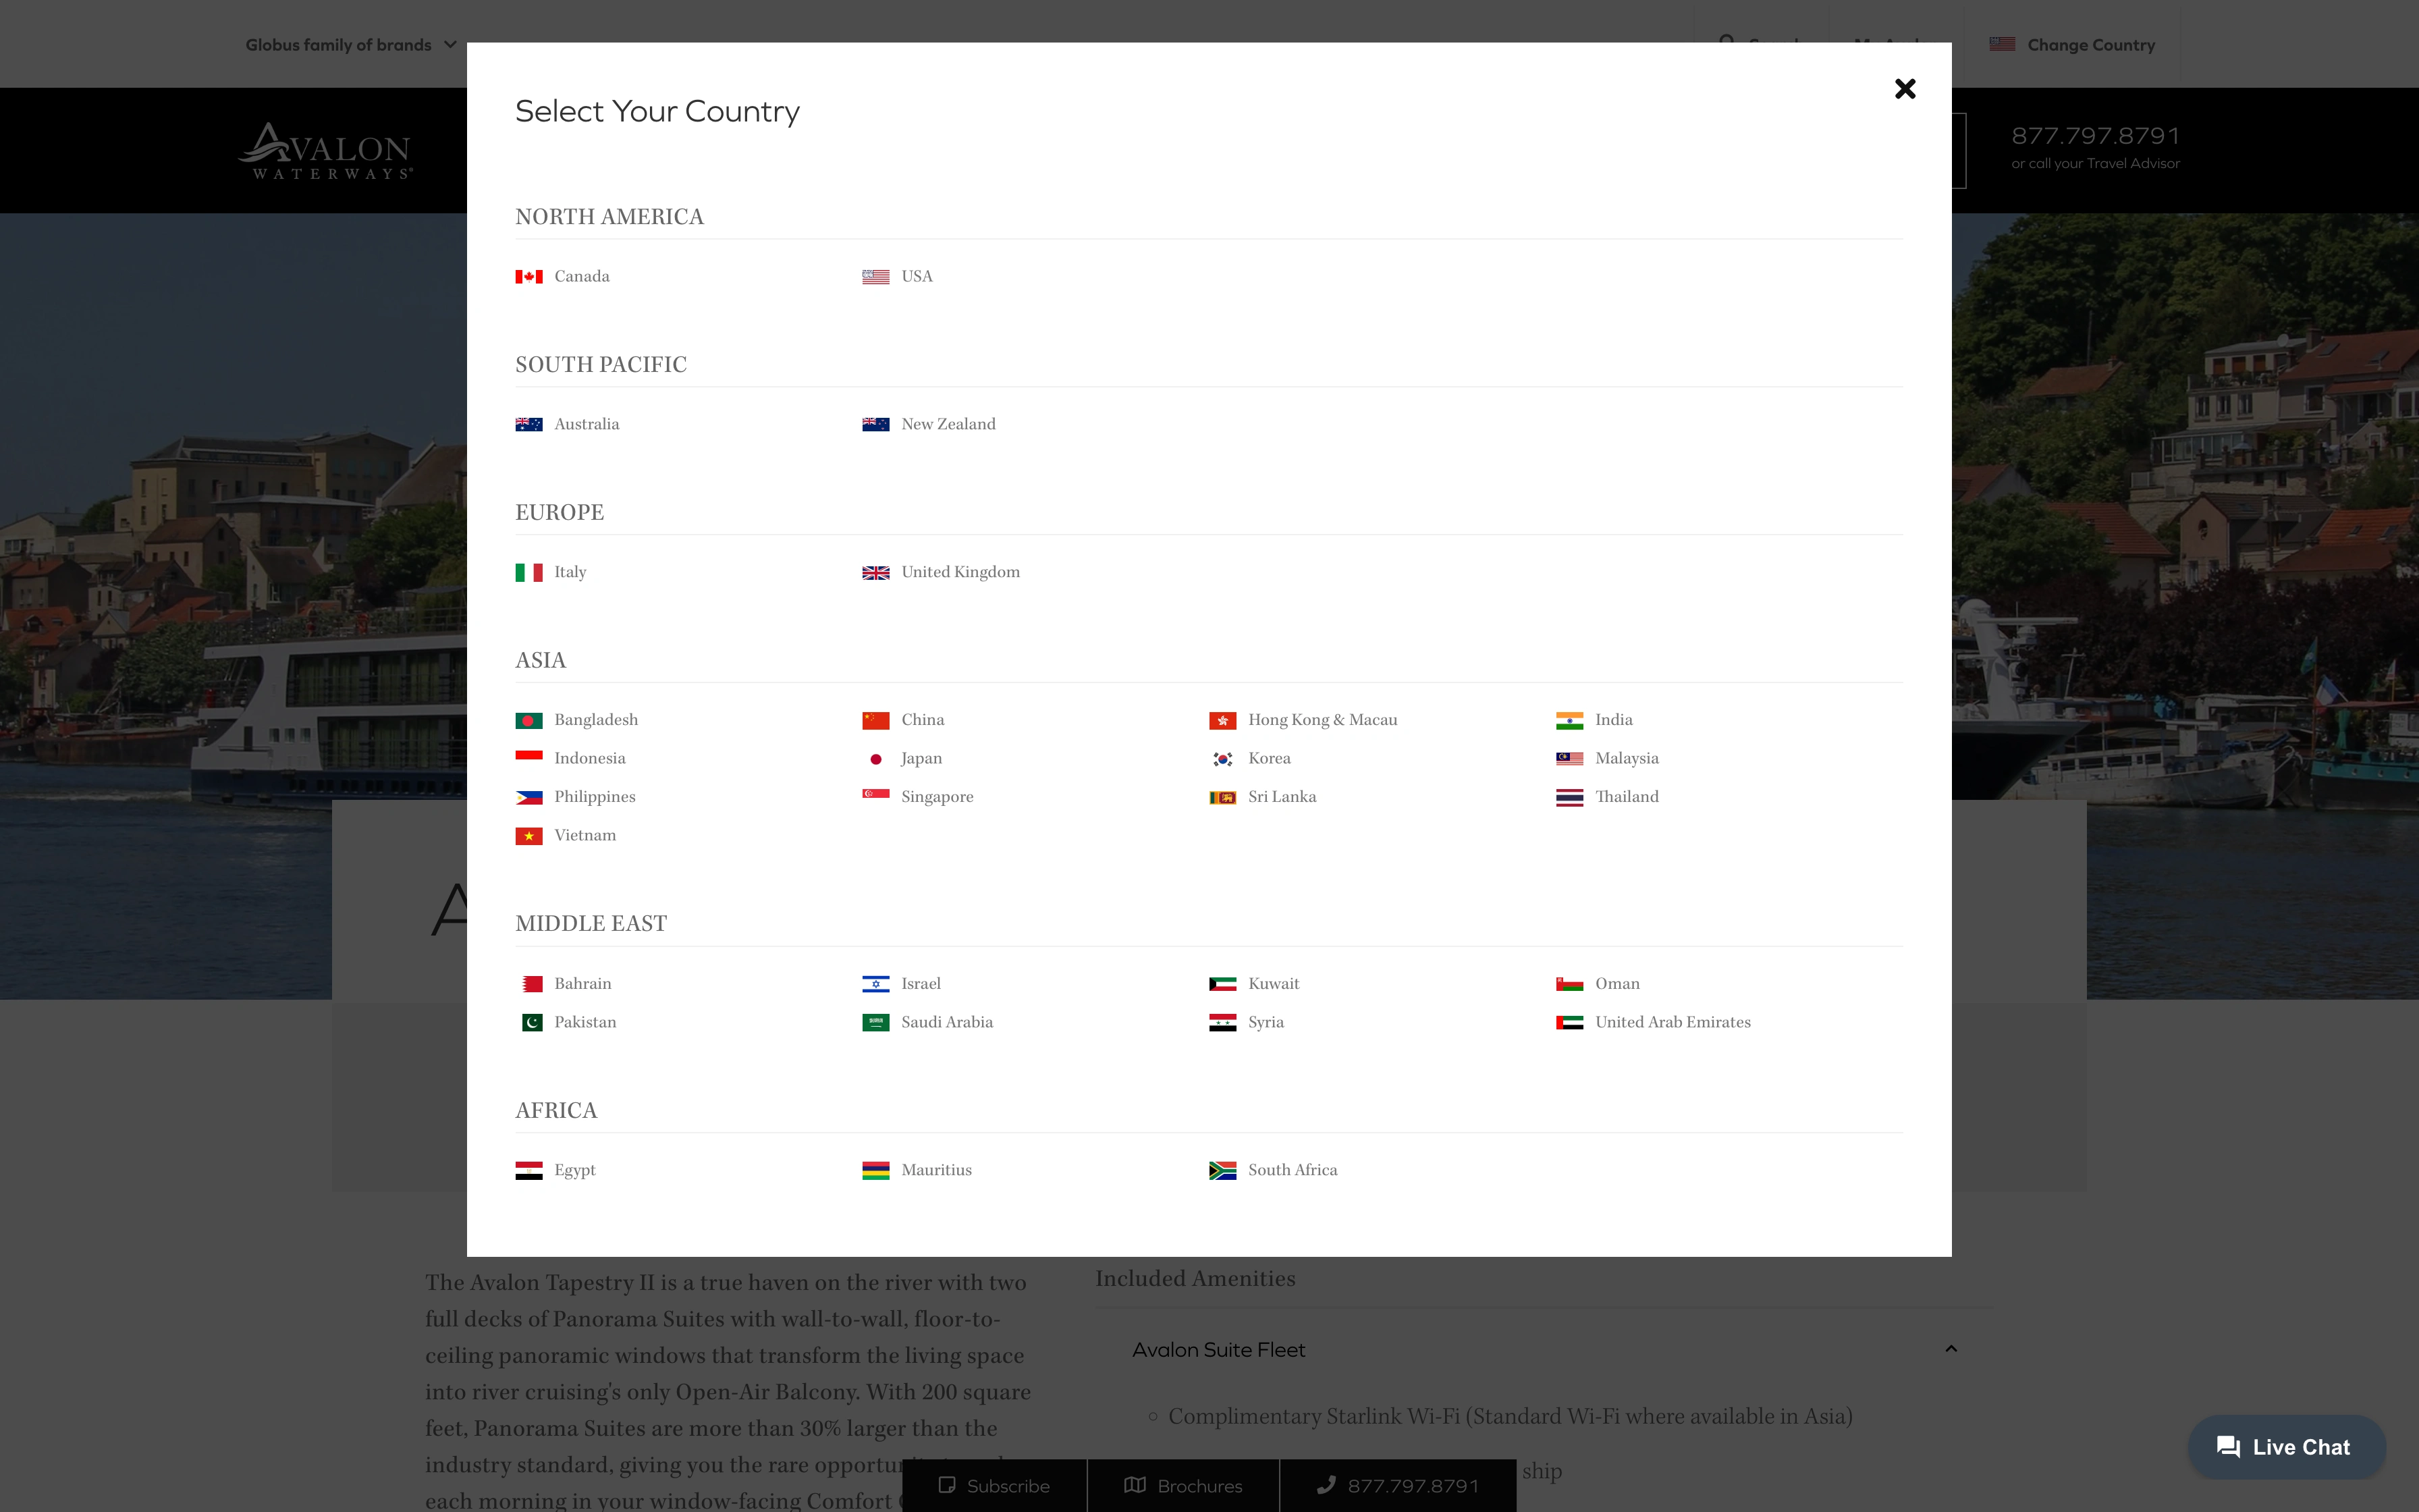Viewport: 2419px width, 1512px height.
Task: Click the header phone number 877.797.8791
Action: pyautogui.click(x=2095, y=136)
